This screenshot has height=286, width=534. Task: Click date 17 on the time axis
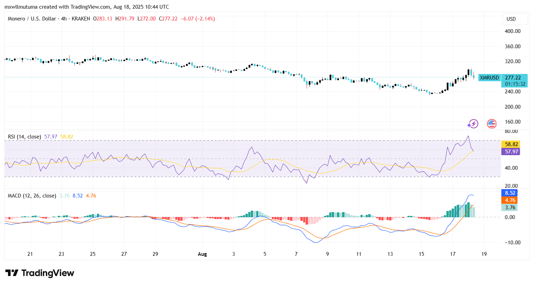(453, 254)
